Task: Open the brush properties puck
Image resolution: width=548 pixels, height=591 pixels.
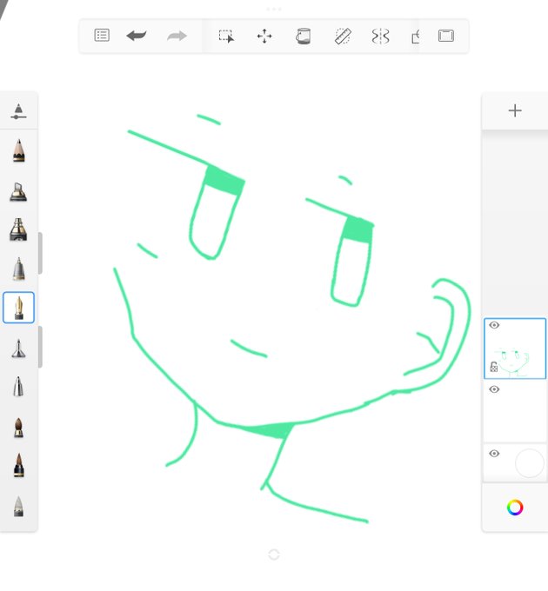Action: [18, 112]
